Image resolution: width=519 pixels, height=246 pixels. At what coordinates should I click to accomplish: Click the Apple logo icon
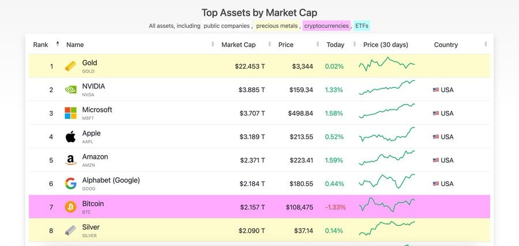pos(70,137)
